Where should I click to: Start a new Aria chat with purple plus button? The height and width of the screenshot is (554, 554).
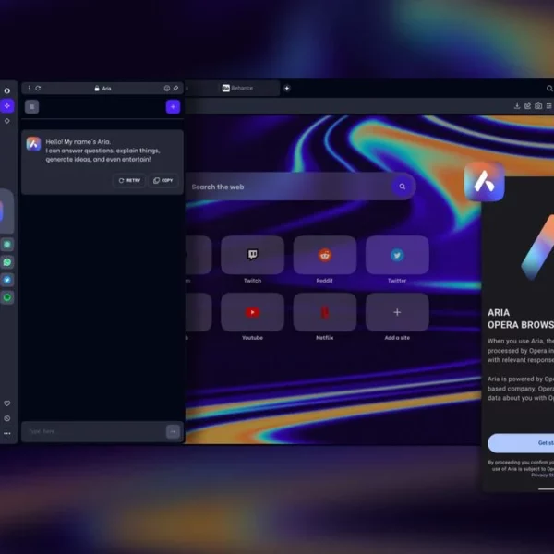pos(174,107)
